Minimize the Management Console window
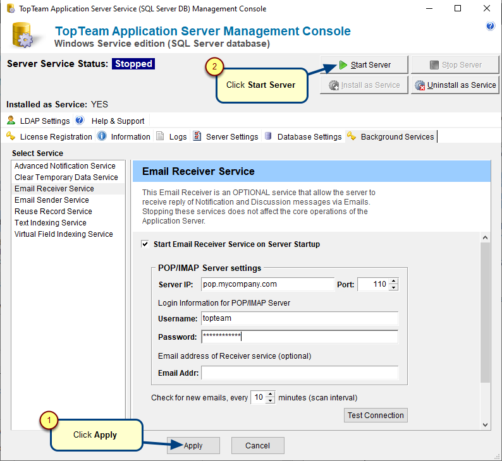 pos(429,9)
